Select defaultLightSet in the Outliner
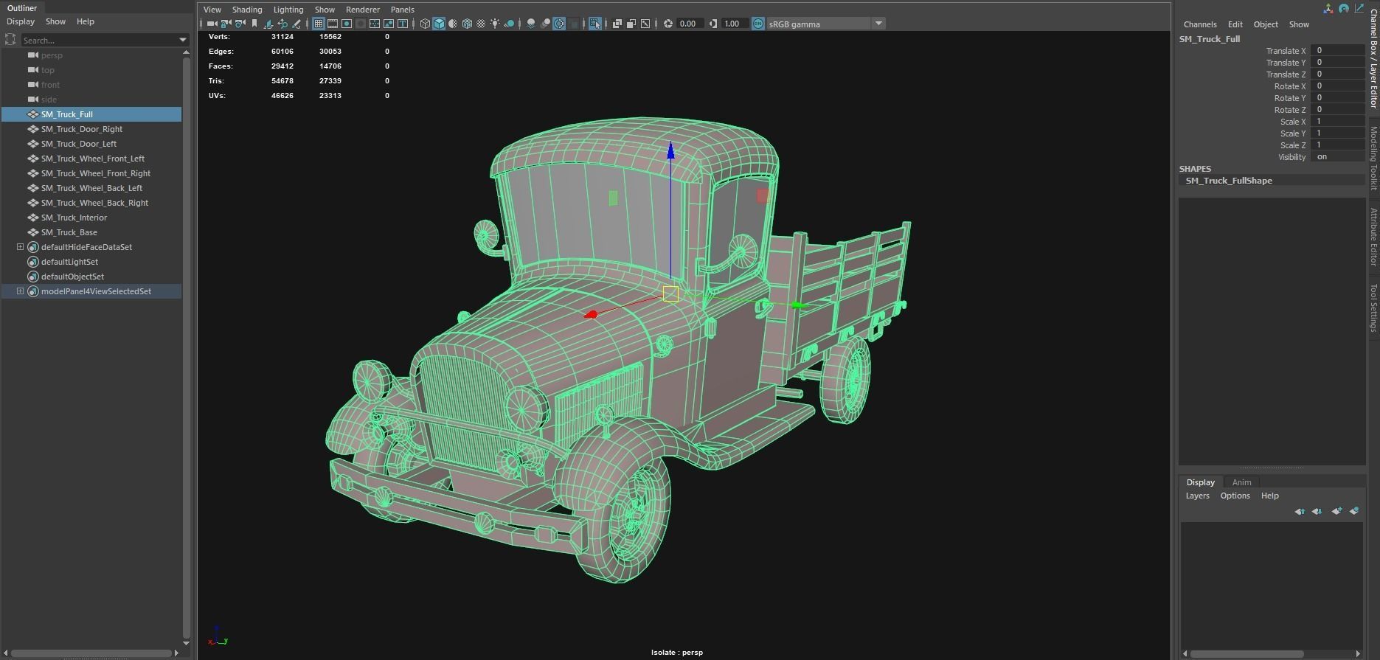The width and height of the screenshot is (1380, 660). 69,262
